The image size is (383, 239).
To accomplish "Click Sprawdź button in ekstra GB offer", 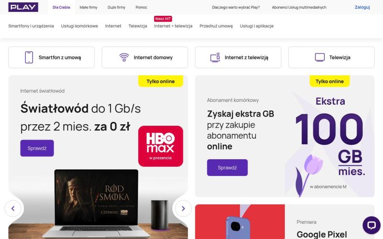I will point(227,168).
